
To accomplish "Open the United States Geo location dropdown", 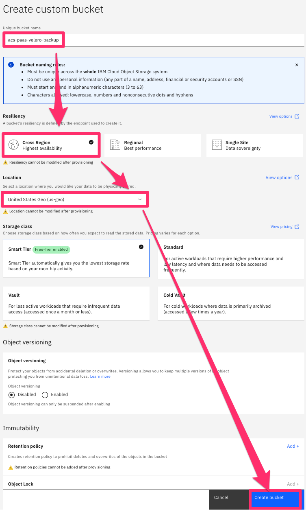I will pos(75,199).
